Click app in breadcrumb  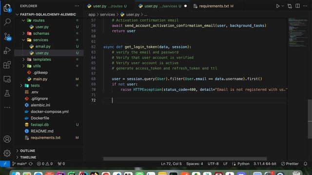pos(92,15)
